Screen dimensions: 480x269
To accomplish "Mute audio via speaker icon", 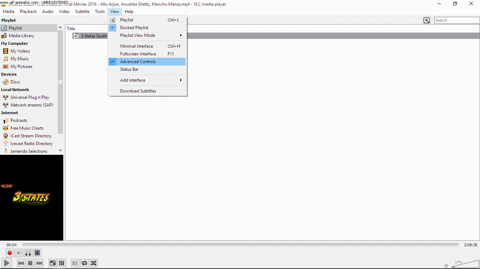I will click(446, 265).
